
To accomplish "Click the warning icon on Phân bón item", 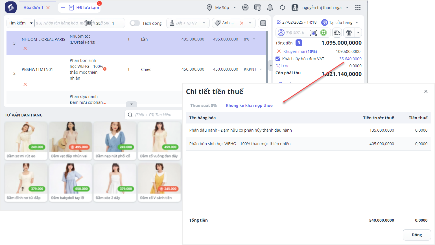I will [x=105, y=69].
